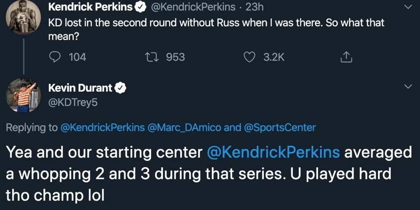This screenshot has width=420, height=210.
Task: Click the 953 retweet count
Action: 175,57
